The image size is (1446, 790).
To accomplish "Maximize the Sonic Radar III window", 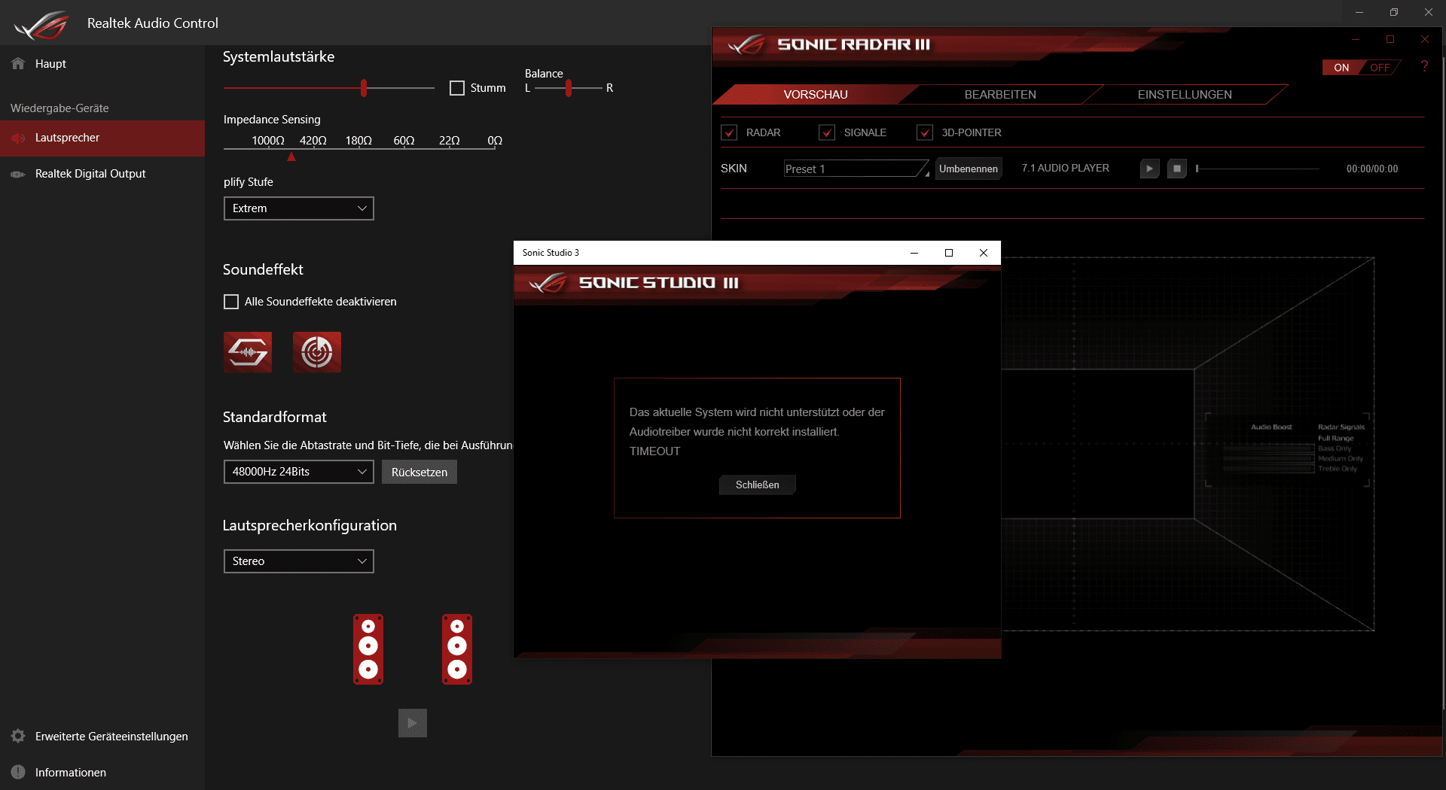I will (x=1390, y=39).
